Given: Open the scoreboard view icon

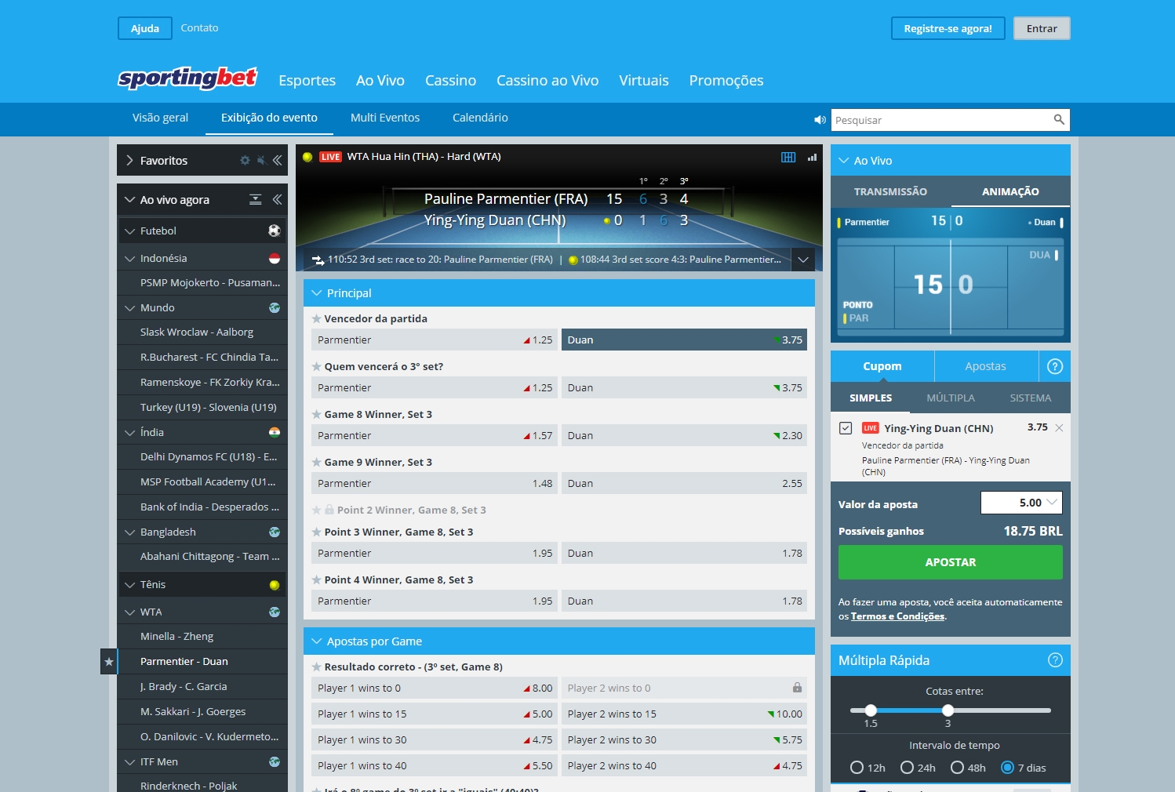Looking at the screenshot, I should coord(788,157).
